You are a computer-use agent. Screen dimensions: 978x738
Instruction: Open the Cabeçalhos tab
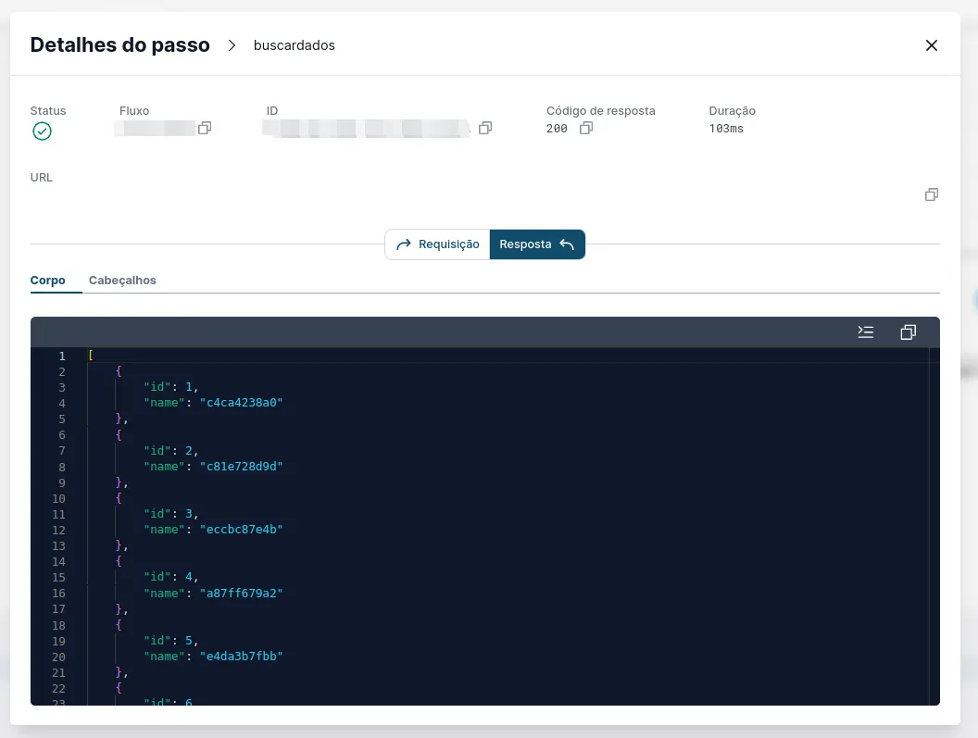tap(122, 280)
